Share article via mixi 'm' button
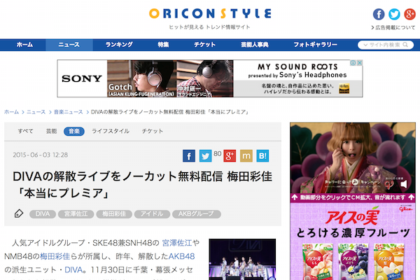Screen dimensions: 420x280 click(246, 155)
